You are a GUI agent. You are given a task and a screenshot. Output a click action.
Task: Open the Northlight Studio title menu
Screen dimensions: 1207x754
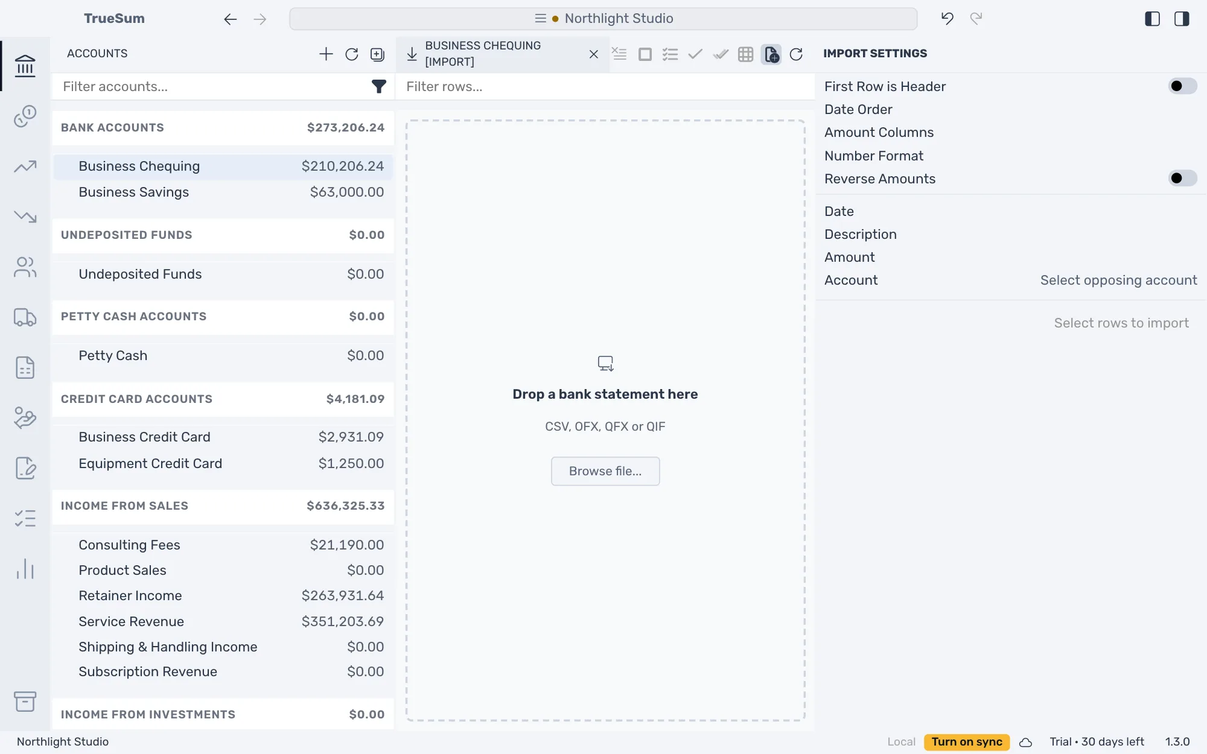pyautogui.click(x=603, y=19)
